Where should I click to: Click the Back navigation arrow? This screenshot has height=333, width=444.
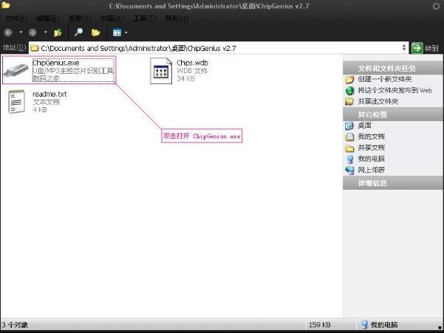[8, 32]
